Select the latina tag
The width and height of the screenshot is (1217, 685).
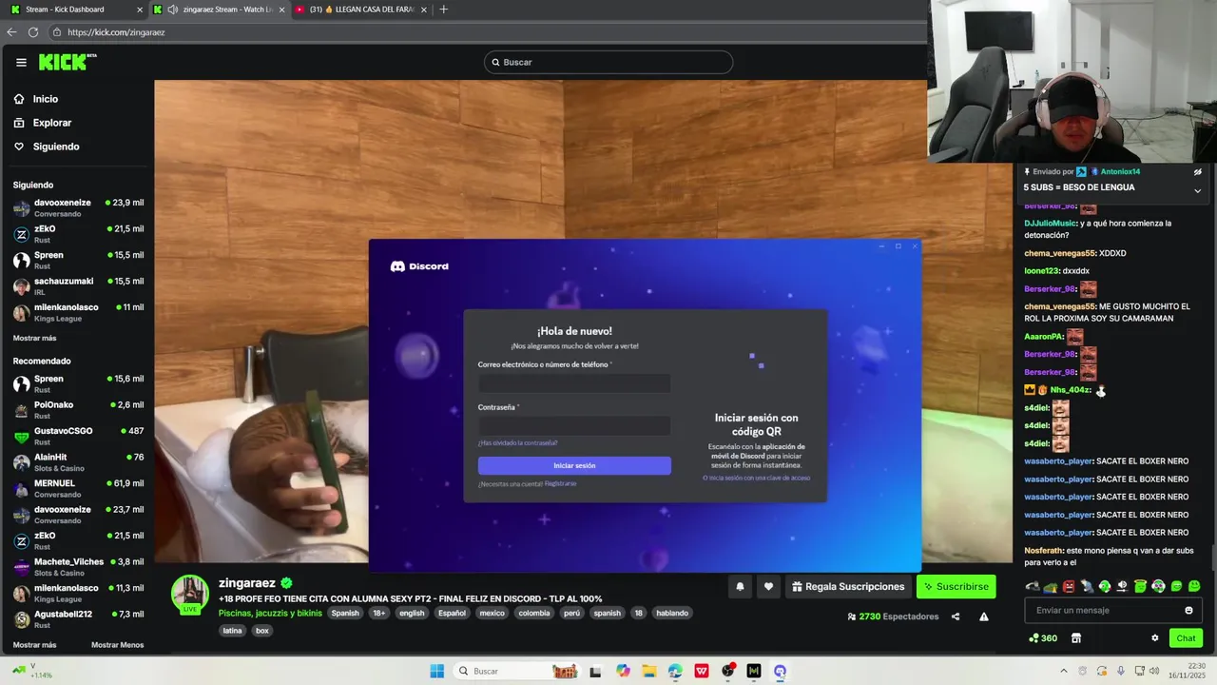(233, 631)
